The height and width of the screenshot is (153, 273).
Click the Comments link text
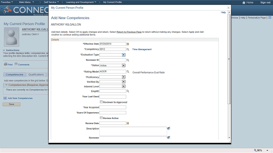coord(24,65)
